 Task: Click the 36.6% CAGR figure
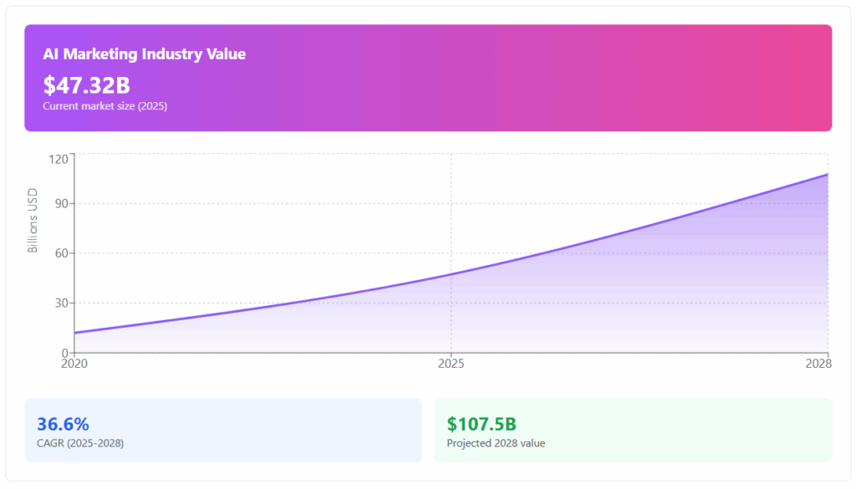coord(63,424)
